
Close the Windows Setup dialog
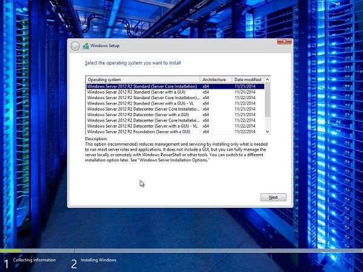284,41
